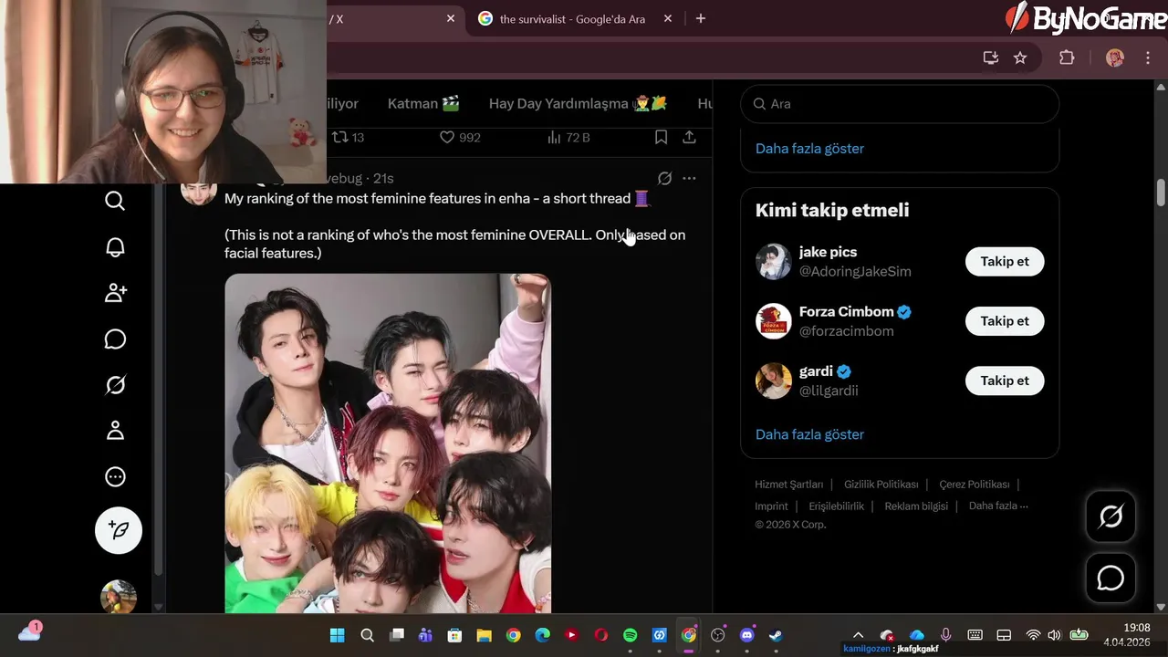Select the Hay Day Yardımlaşma tab
The height and width of the screenshot is (657, 1168).
click(578, 103)
